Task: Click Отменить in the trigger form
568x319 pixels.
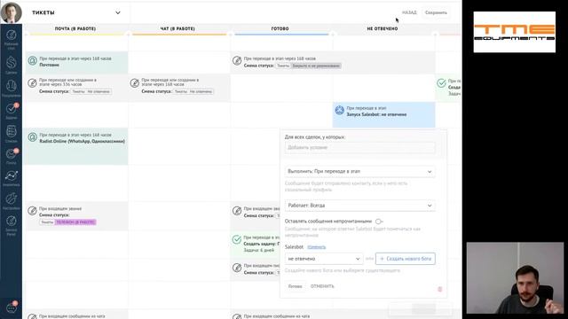Action: (x=322, y=286)
